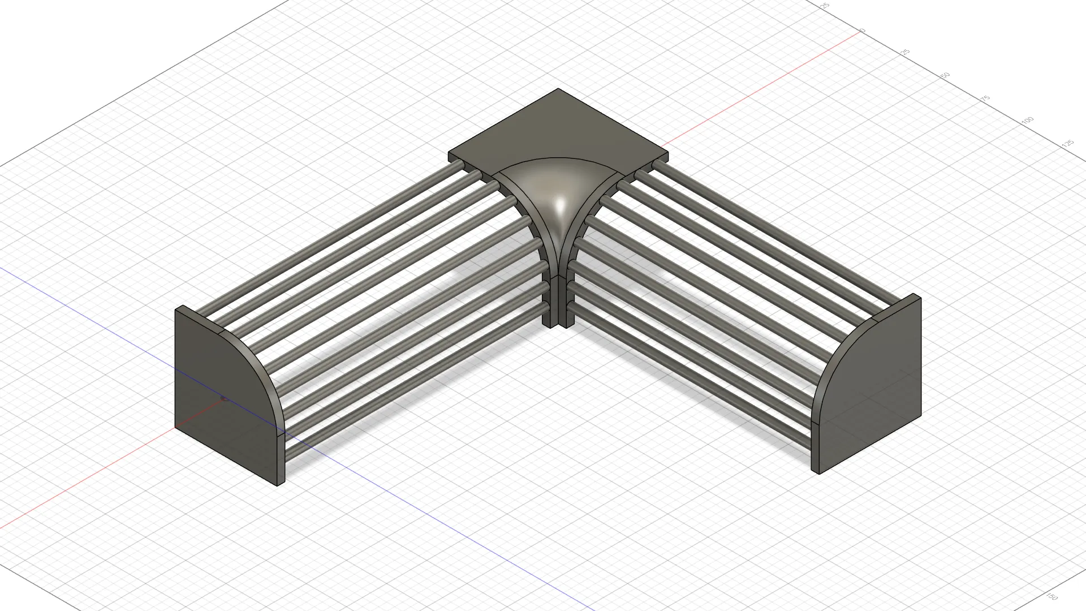Click the vertical seam at the inner corner base

(558, 300)
